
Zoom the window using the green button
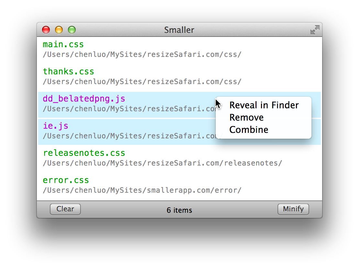click(72, 30)
